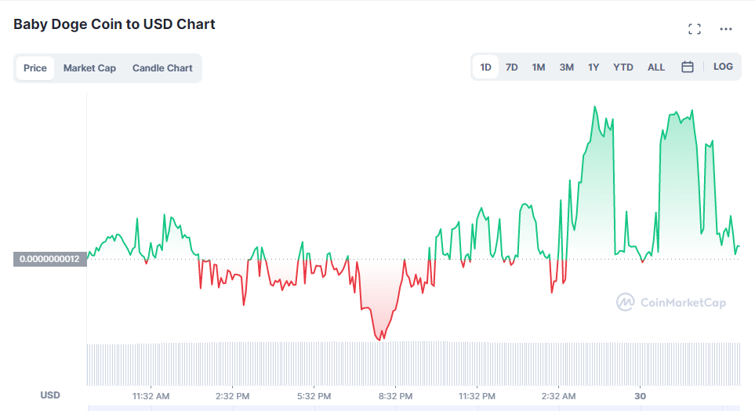Image resolution: width=755 pixels, height=411 pixels.
Task: Open the fullscreen chart view icon
Action: click(695, 29)
